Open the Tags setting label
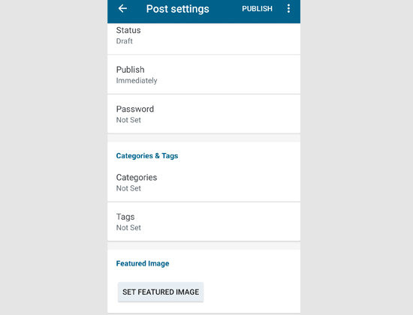The image size is (413, 315). click(125, 217)
